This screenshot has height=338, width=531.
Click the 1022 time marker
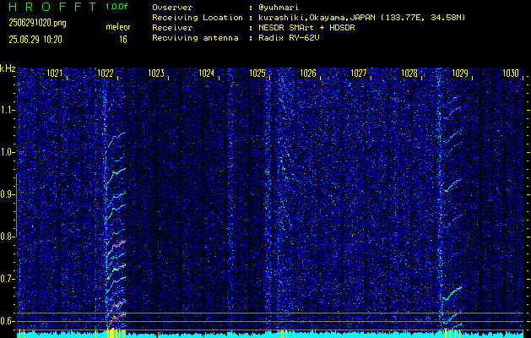point(106,74)
